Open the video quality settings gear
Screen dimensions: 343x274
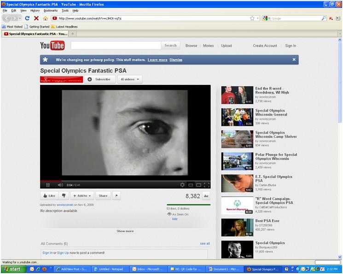tap(182, 185)
